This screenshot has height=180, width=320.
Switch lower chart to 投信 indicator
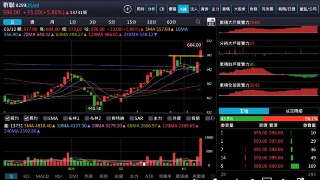click(104, 176)
